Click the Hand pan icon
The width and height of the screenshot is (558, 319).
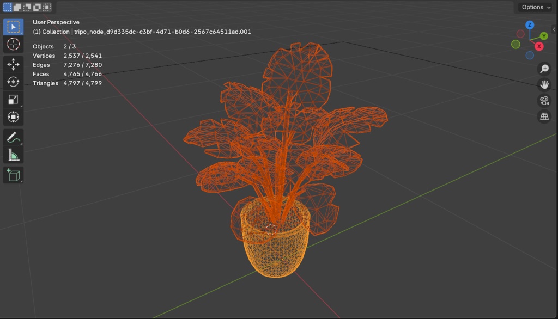click(544, 84)
